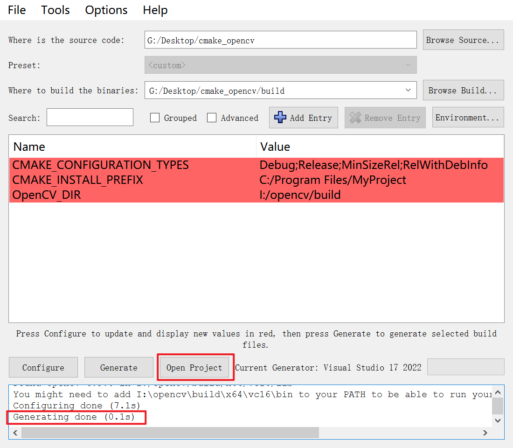
Task: Click the build path text G:/Desktop/cmake_opencv/build
Action: 216,91
